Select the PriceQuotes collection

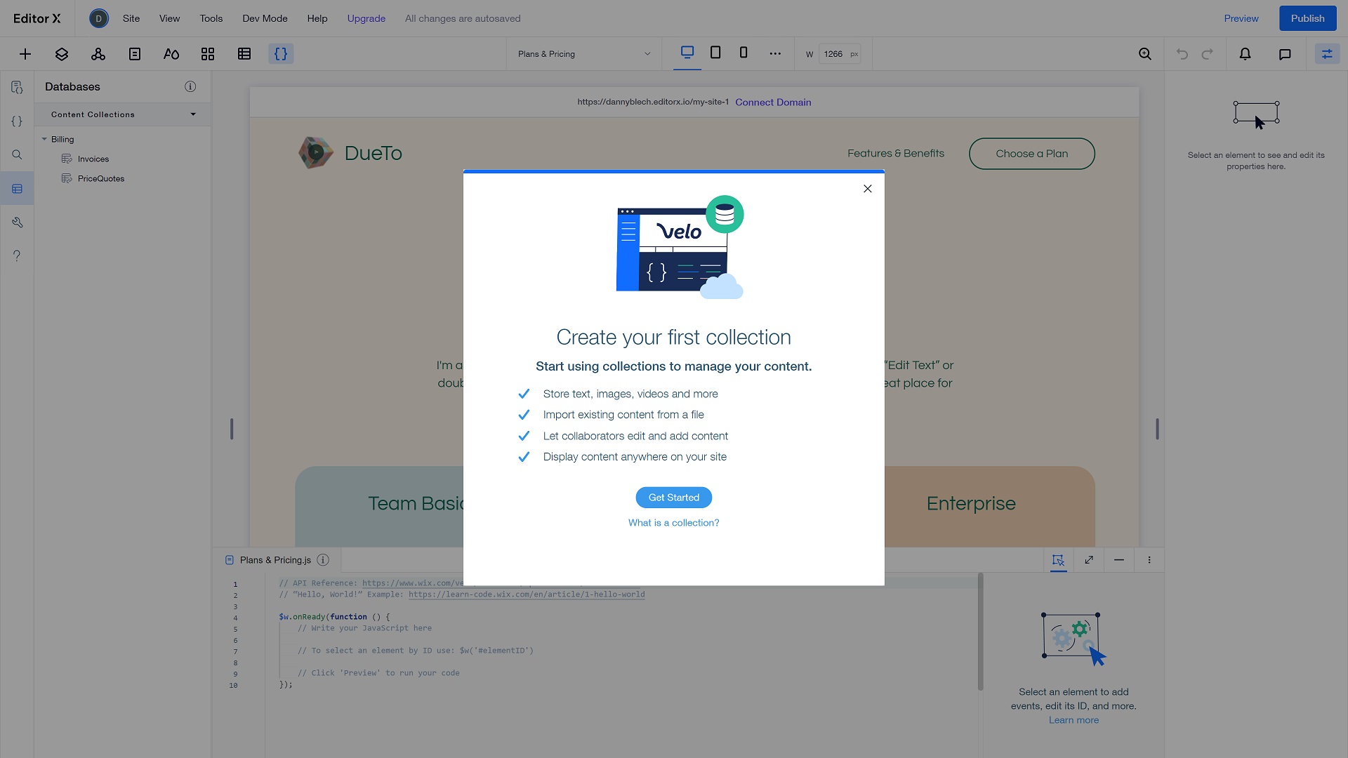(x=101, y=179)
